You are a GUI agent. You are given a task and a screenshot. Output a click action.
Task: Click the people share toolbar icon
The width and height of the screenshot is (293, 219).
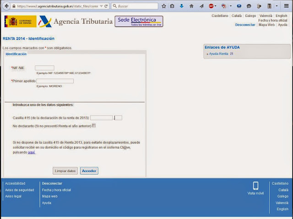click(x=259, y=6)
